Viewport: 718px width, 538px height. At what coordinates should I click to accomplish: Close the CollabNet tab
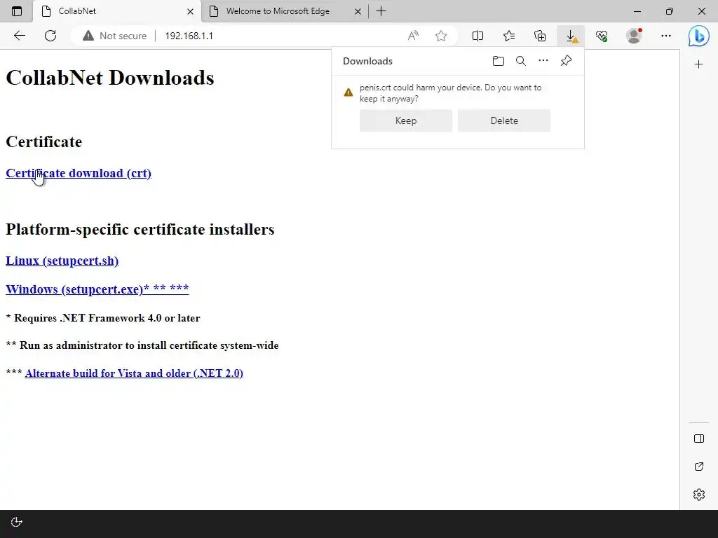[191, 11]
